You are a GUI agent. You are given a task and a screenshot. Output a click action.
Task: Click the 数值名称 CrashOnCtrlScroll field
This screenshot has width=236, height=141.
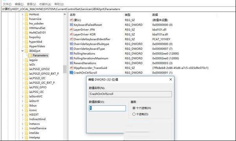pyautogui.click(x=130, y=94)
